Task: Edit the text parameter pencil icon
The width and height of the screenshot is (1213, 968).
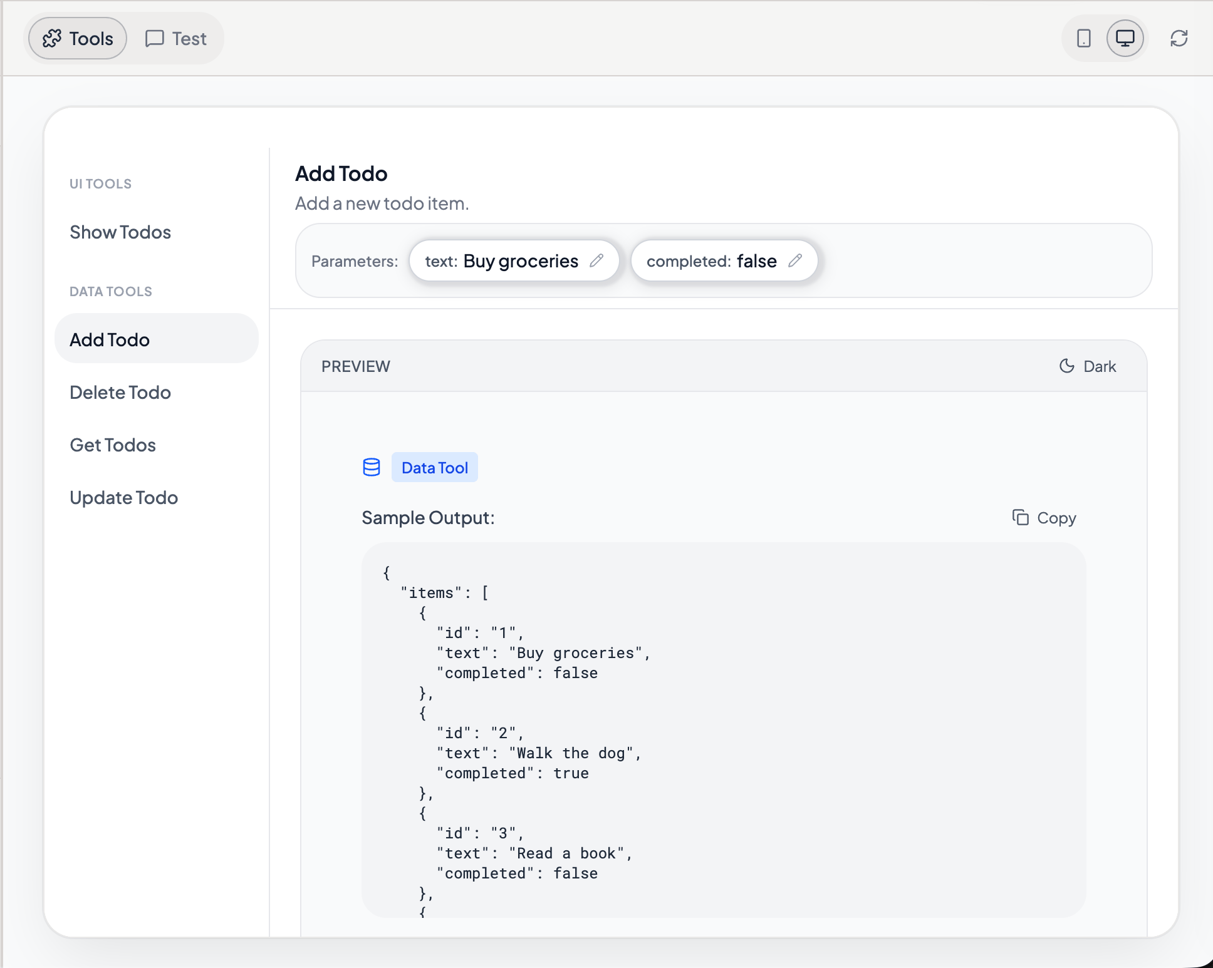Action: [x=596, y=260]
